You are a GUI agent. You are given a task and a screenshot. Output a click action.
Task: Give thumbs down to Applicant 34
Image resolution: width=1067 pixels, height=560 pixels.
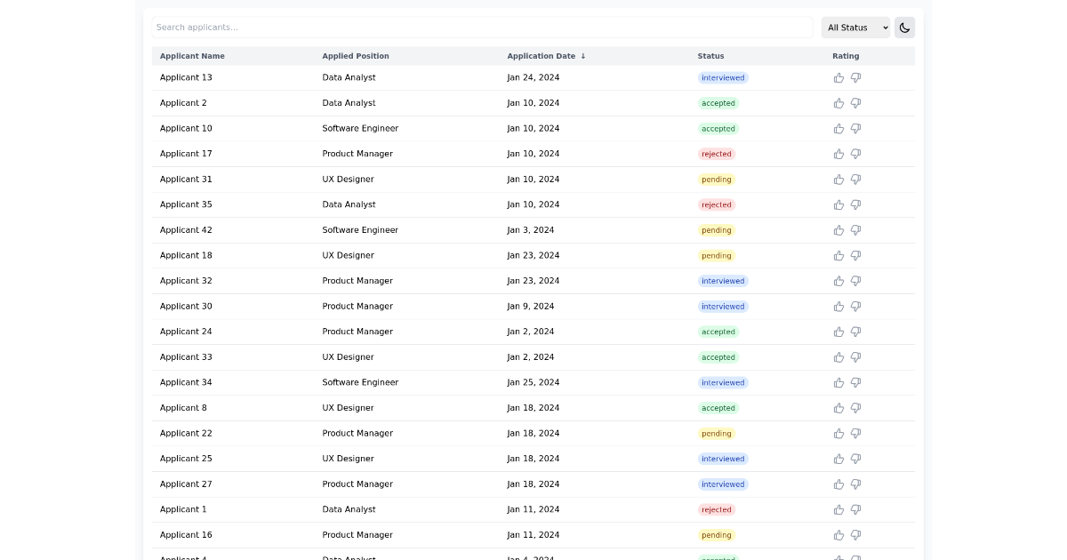point(855,382)
